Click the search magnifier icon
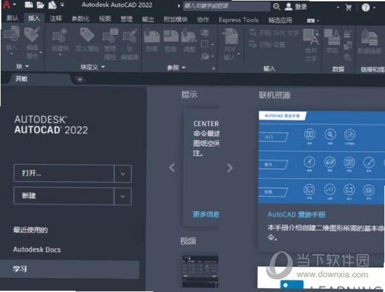The width and height of the screenshot is (385, 292). click(276, 6)
